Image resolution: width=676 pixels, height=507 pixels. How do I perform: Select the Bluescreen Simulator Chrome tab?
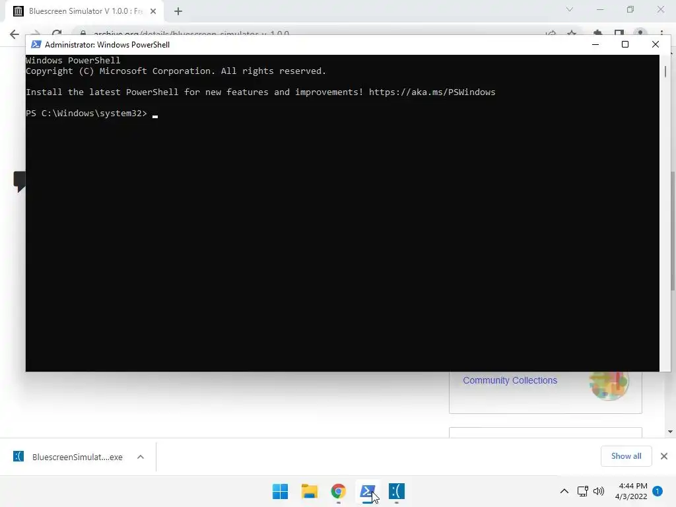click(84, 11)
